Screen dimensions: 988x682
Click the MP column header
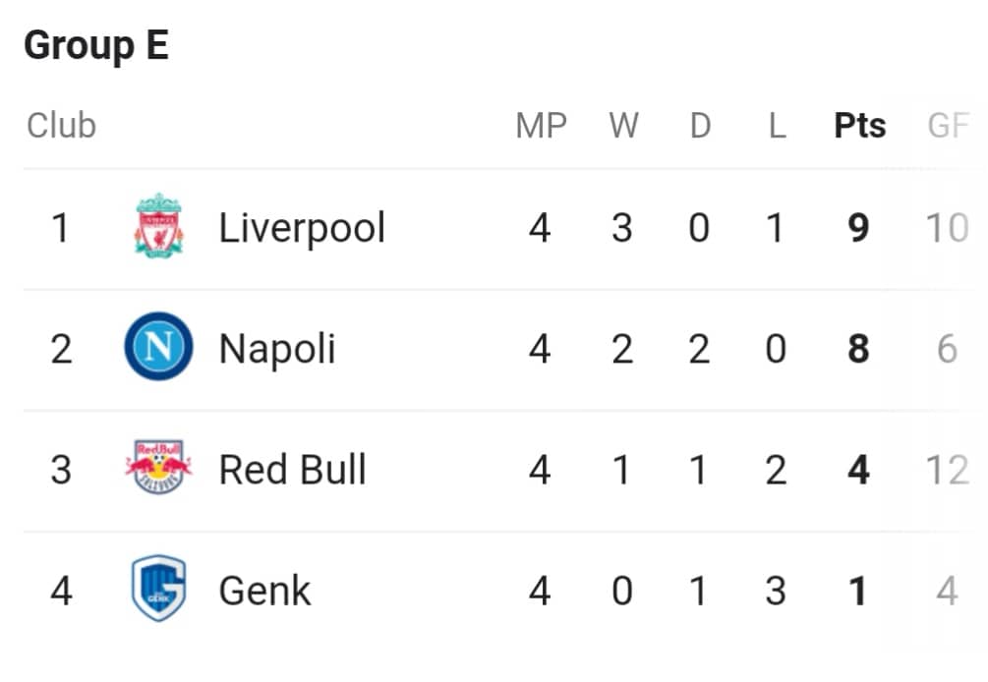[x=542, y=126]
